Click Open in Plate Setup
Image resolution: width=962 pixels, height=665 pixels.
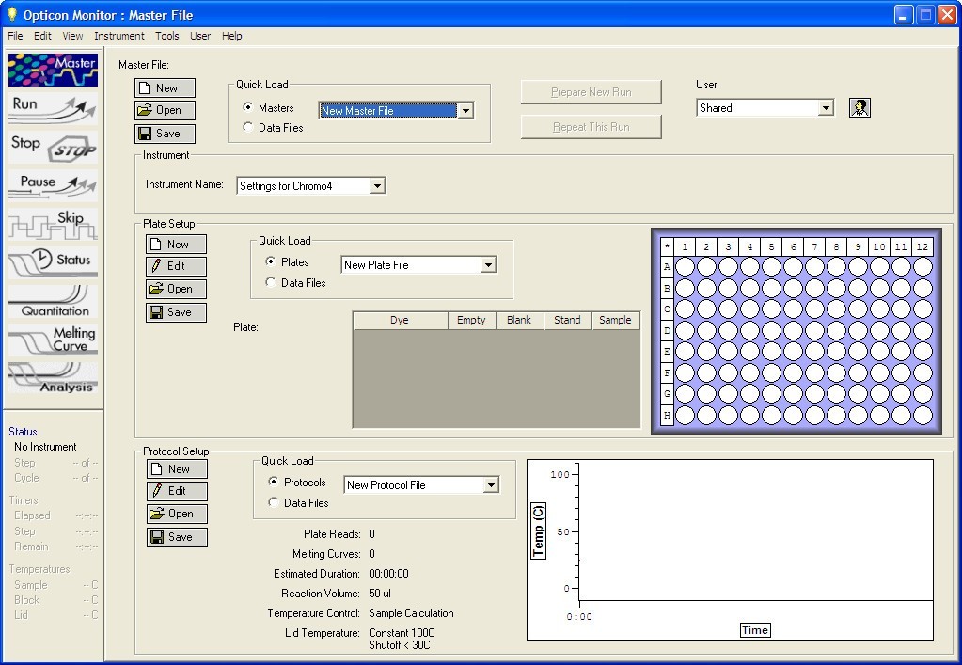click(176, 289)
